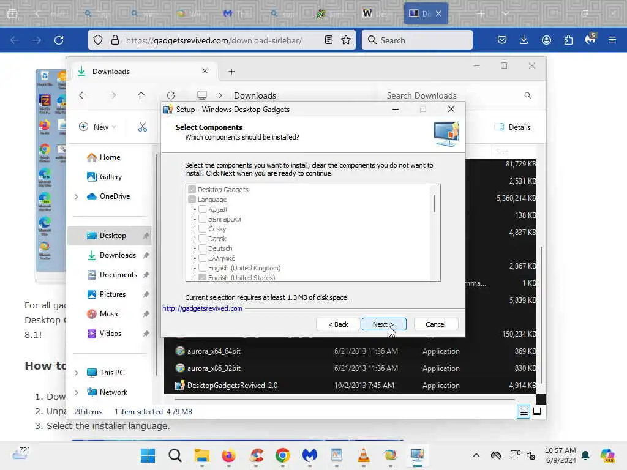Go up one folder in Explorer
Image resolution: width=627 pixels, height=470 pixels.
(141, 95)
